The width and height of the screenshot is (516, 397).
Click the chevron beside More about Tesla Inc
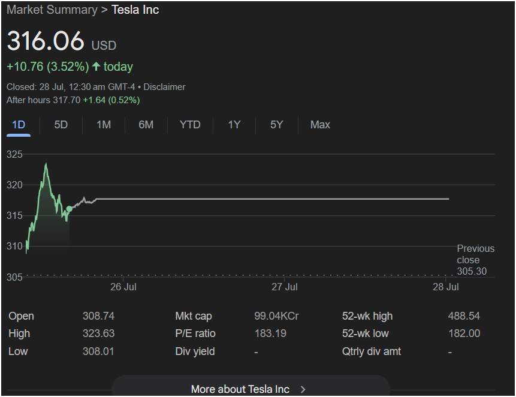click(303, 389)
